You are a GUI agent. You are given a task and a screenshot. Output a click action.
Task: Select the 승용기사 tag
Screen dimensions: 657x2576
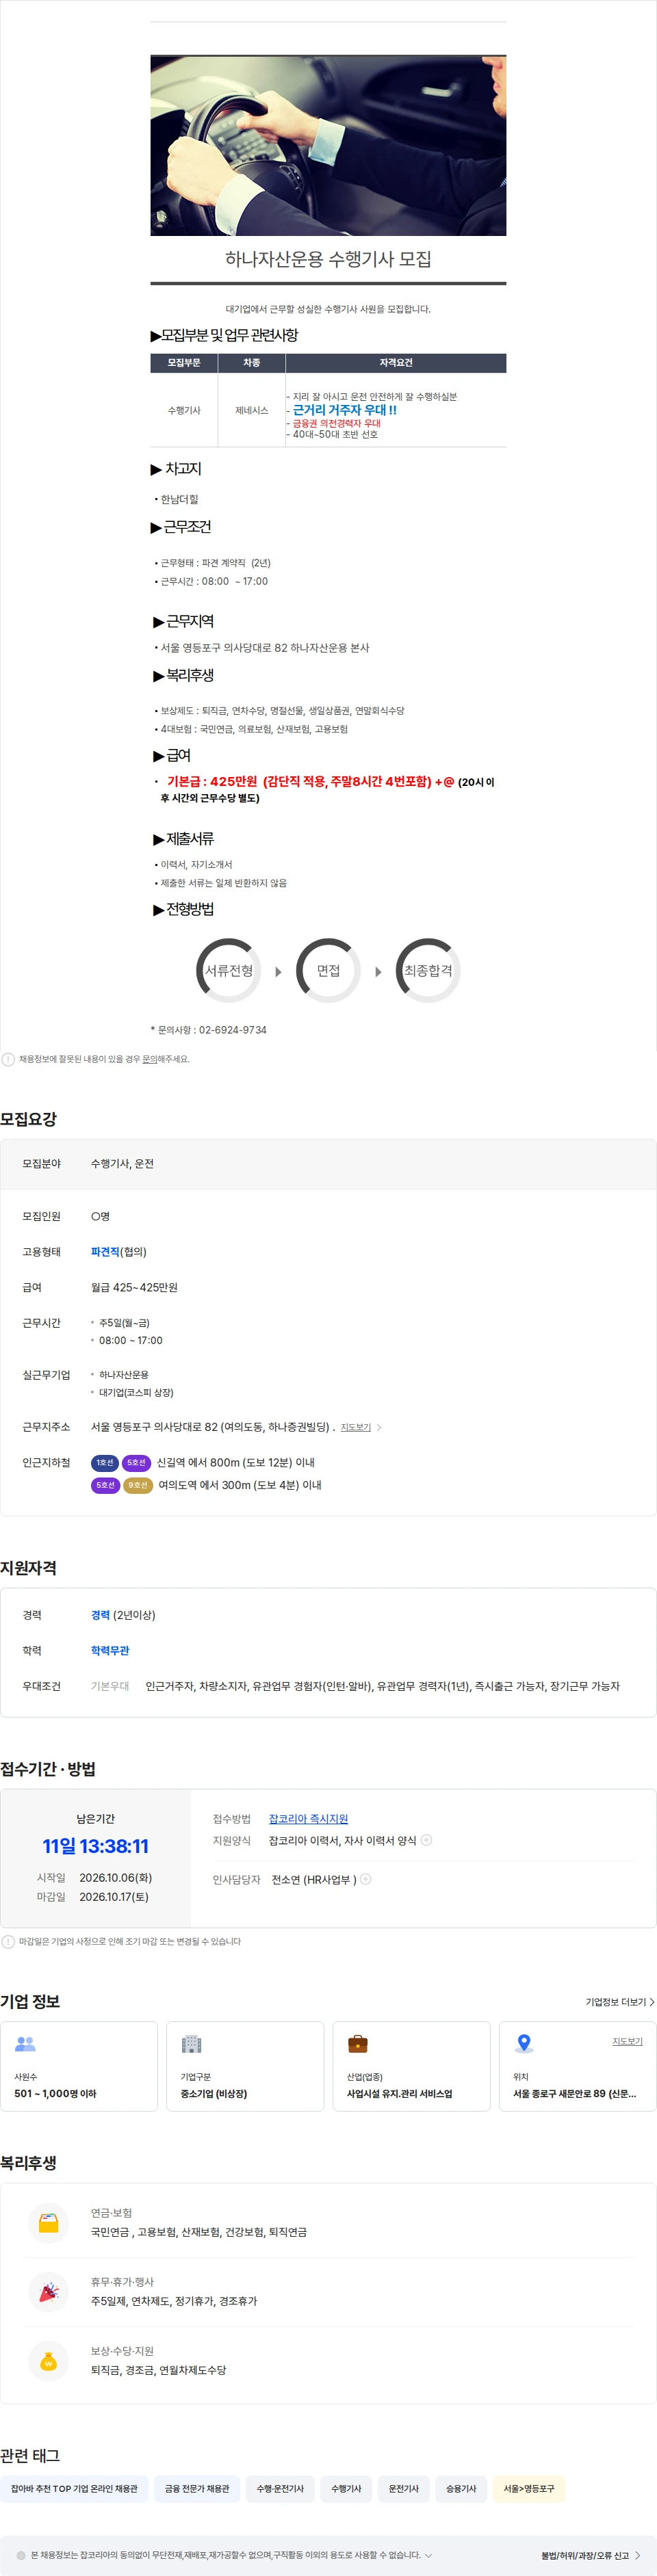pyautogui.click(x=461, y=2489)
